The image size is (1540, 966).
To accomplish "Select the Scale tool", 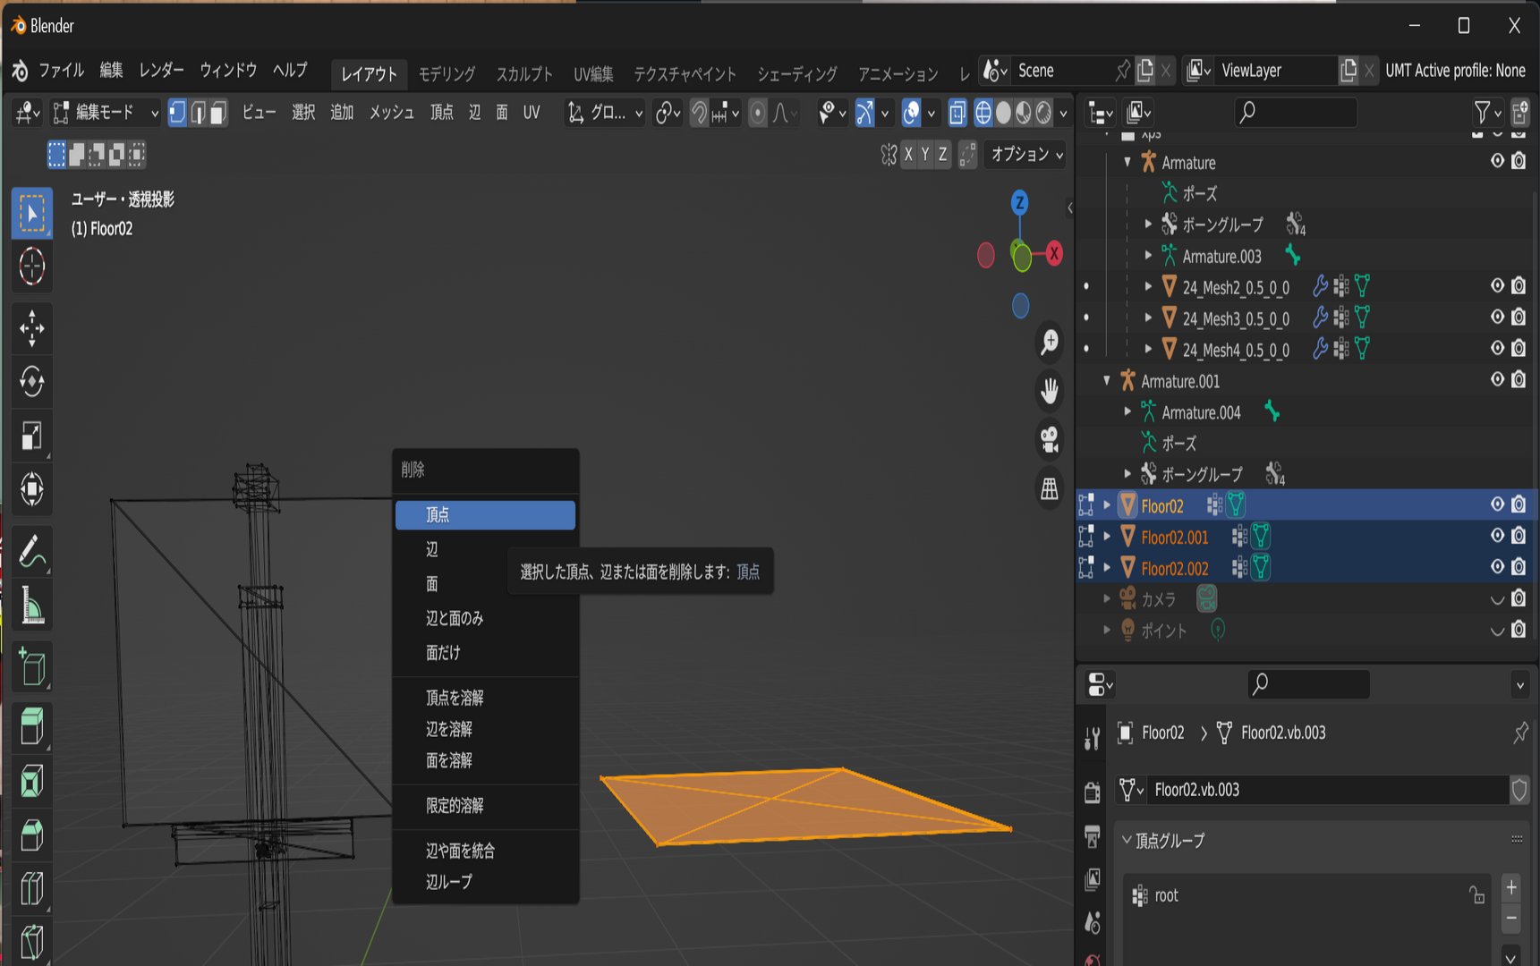I will tap(32, 436).
